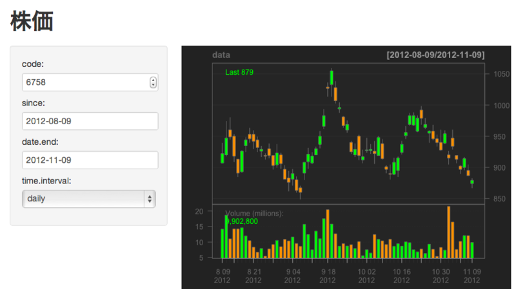Click the highest green candlestick near 1050
The width and height of the screenshot is (516, 289).
coord(332,77)
